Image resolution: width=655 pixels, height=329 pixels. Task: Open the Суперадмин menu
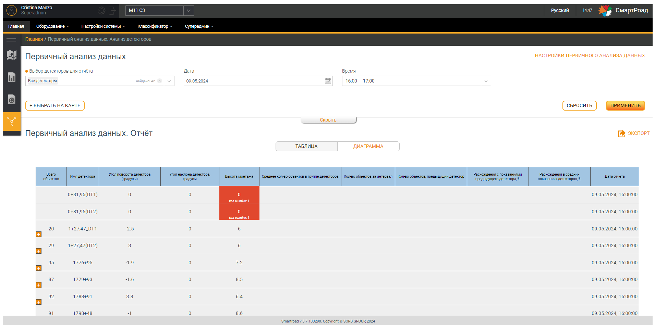(x=199, y=26)
